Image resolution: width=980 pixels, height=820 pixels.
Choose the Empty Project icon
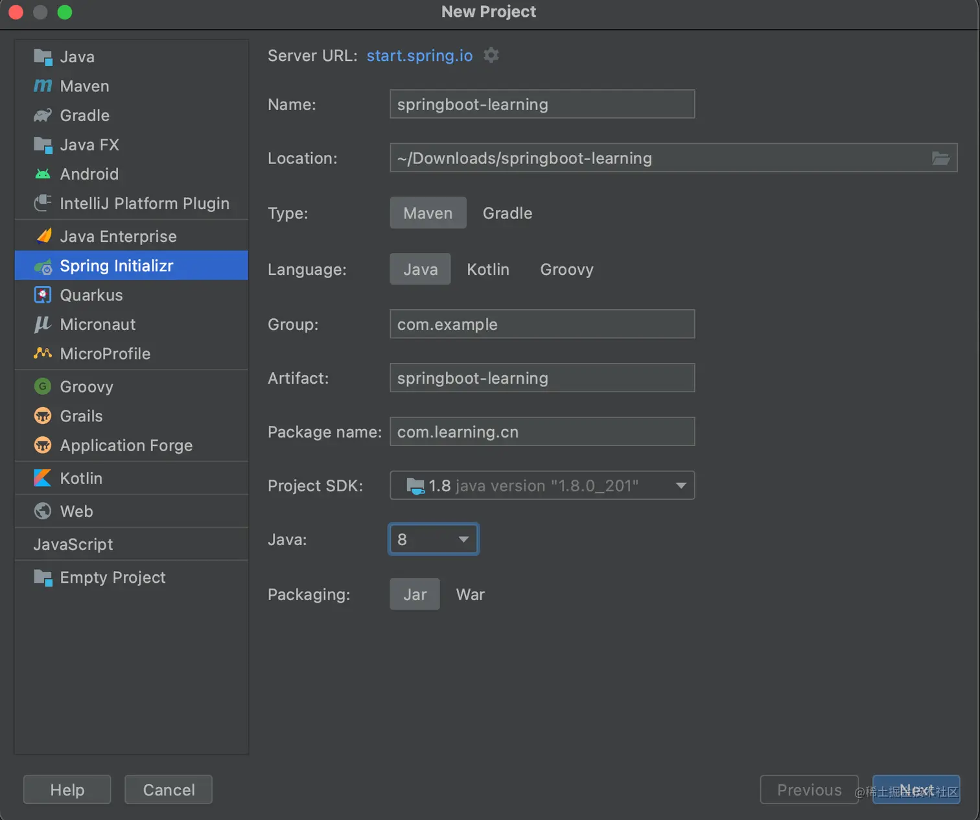tap(43, 577)
